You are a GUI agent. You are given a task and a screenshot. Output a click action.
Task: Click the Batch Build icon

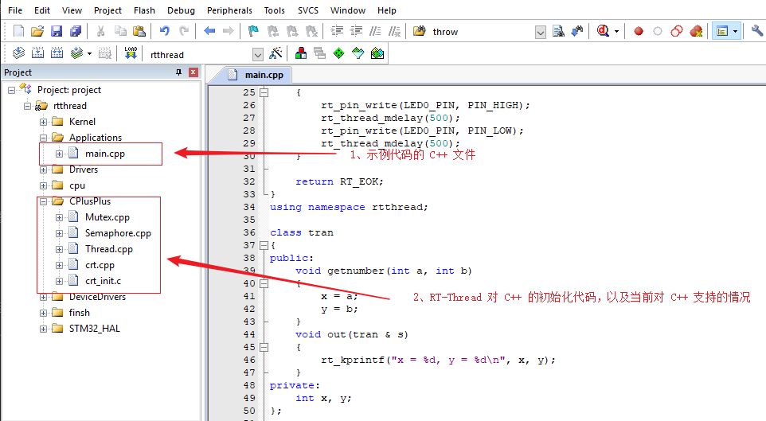(76, 53)
